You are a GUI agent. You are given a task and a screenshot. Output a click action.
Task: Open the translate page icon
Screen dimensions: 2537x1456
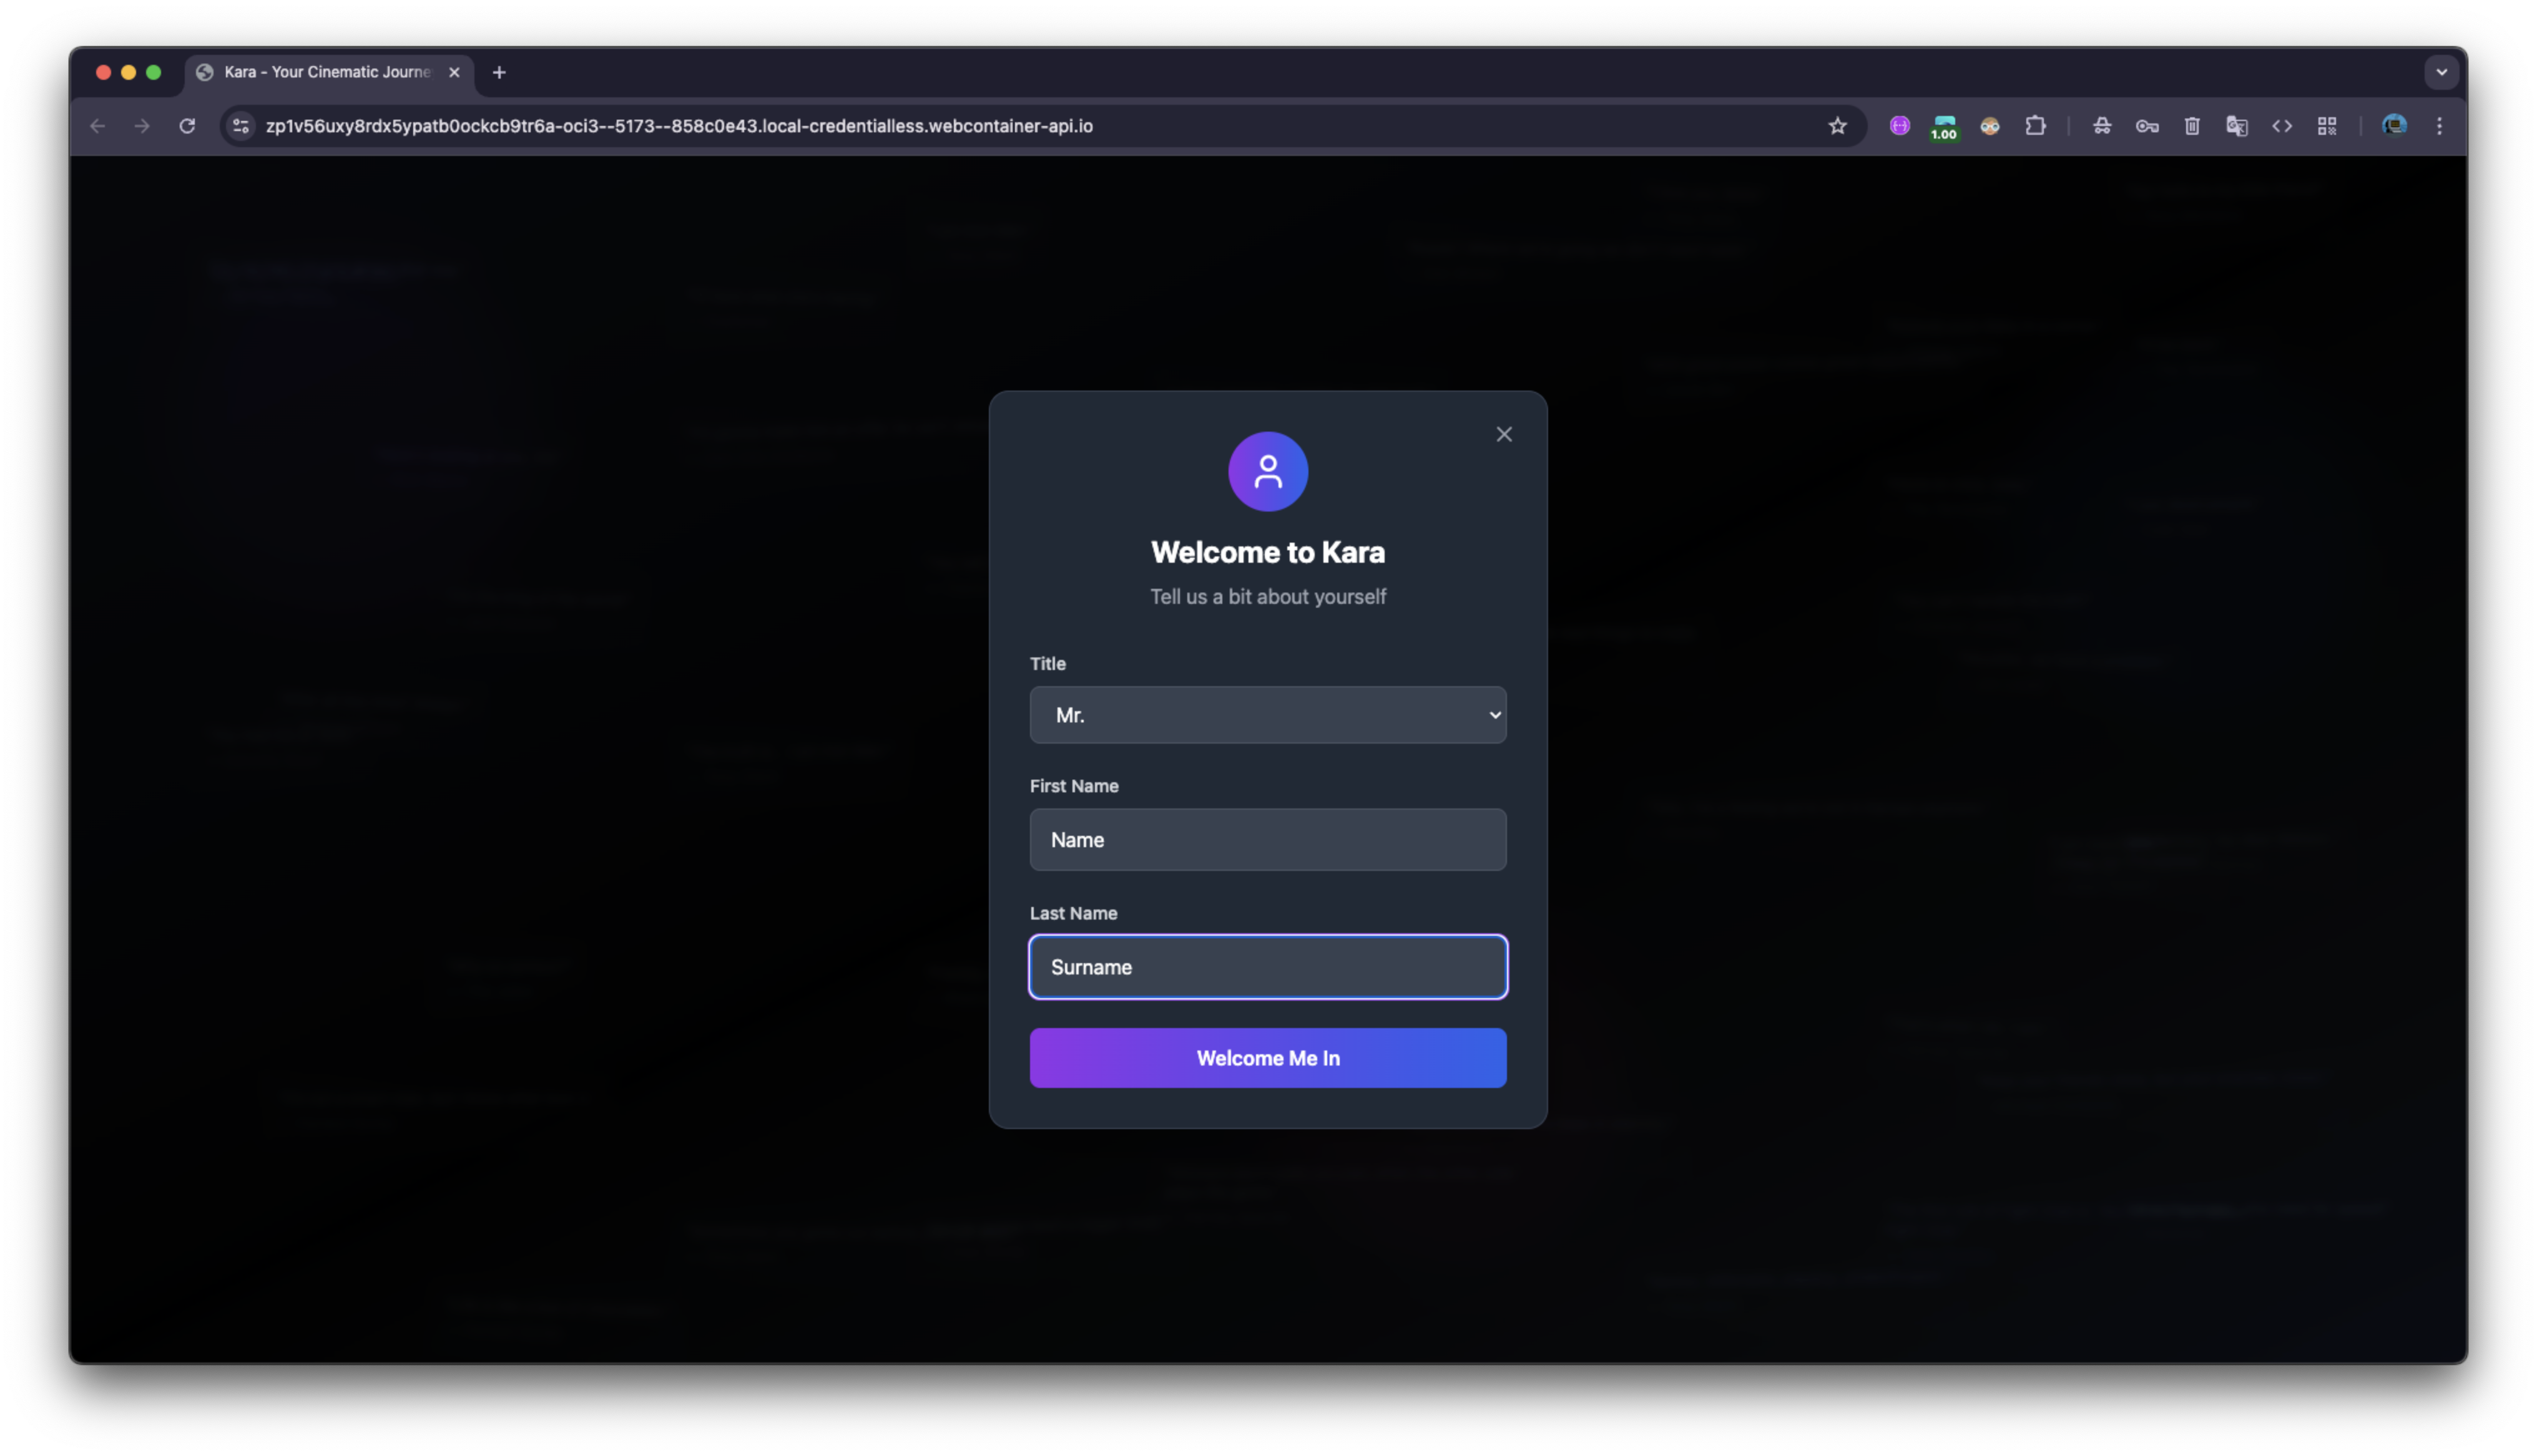(2237, 126)
